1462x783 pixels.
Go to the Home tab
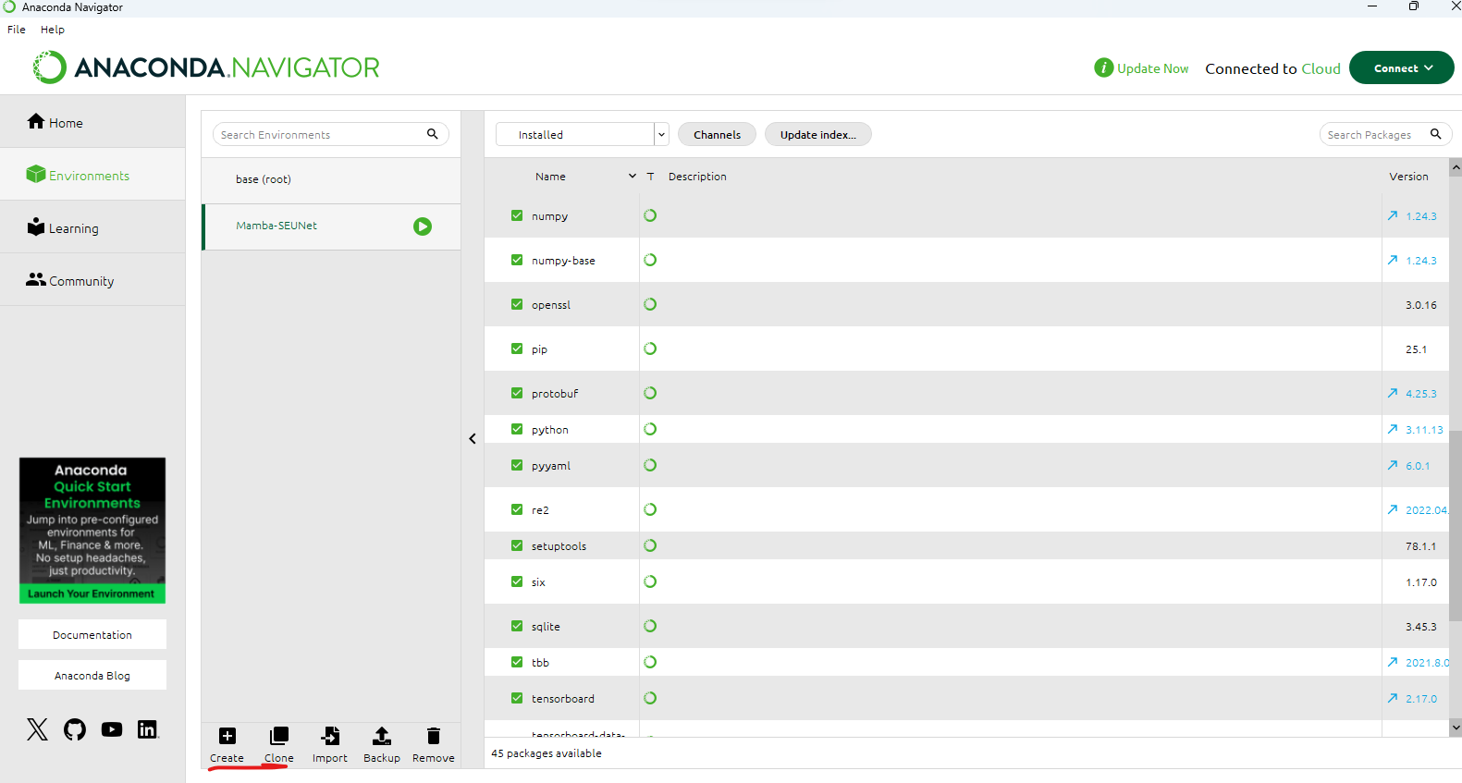point(92,122)
